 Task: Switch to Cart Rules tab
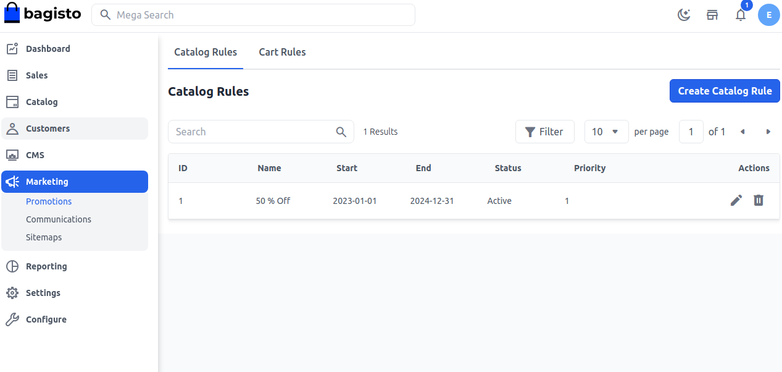(282, 52)
